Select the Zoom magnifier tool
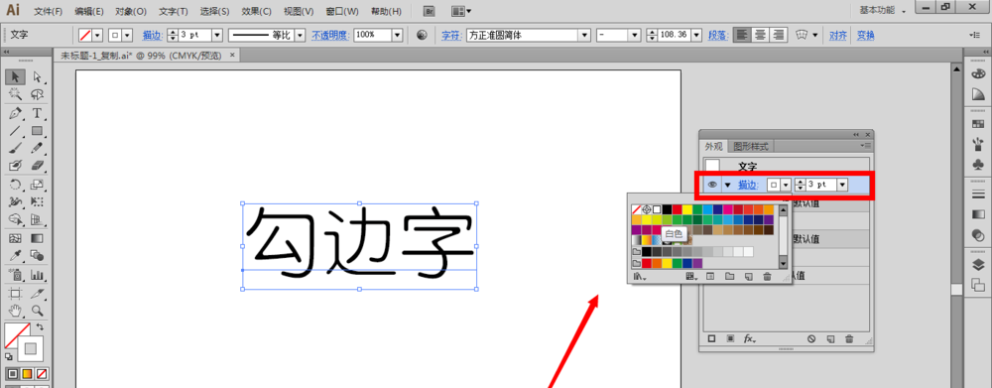The width and height of the screenshot is (992, 388). point(37,311)
